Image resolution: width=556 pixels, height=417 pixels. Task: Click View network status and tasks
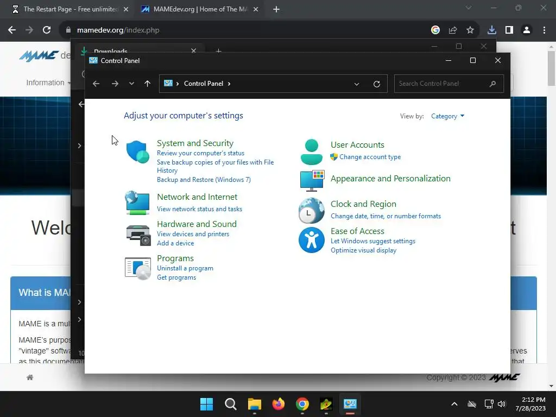199,209
